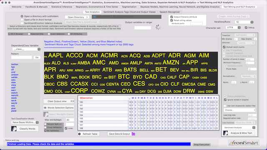Image resolution: width=267 pixels, height=150 pixels.
Task: Disable the Ignore words in stoplist checkbox
Action: (x=225, y=100)
